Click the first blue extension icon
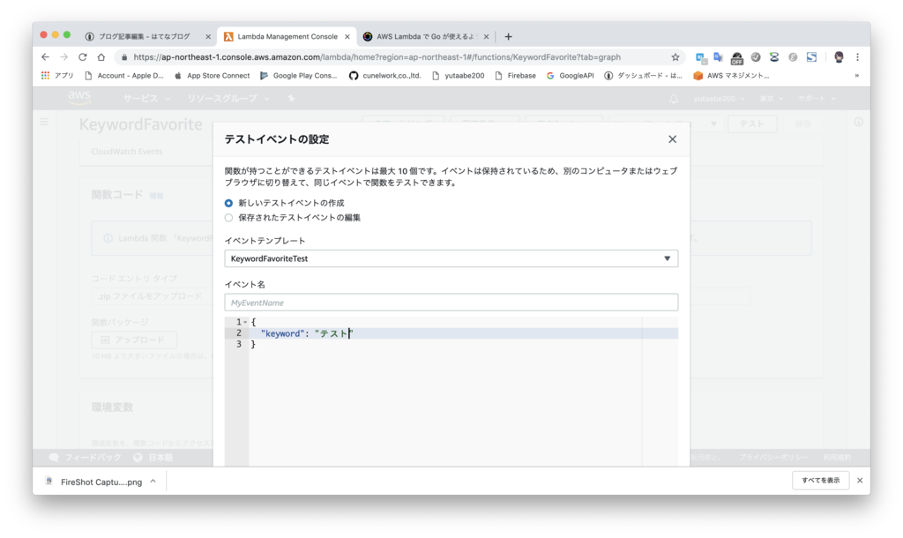The image size is (903, 538). (700, 57)
